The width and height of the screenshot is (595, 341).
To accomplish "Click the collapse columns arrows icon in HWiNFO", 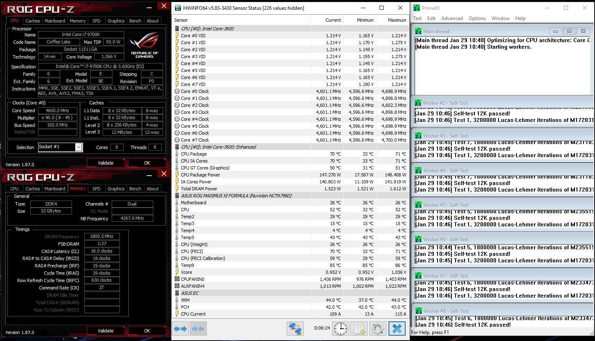I will 199,328.
